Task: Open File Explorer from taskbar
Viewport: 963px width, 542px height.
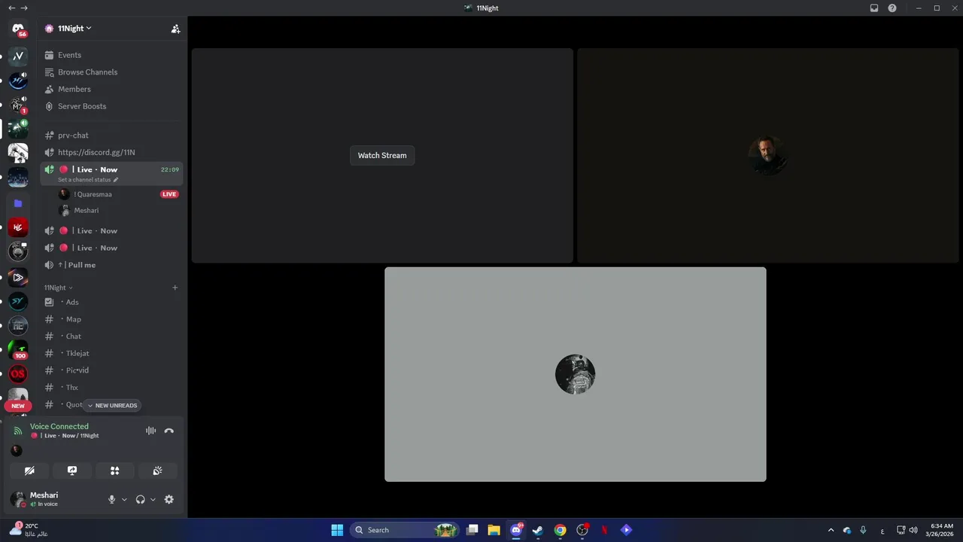Action: pos(494,530)
